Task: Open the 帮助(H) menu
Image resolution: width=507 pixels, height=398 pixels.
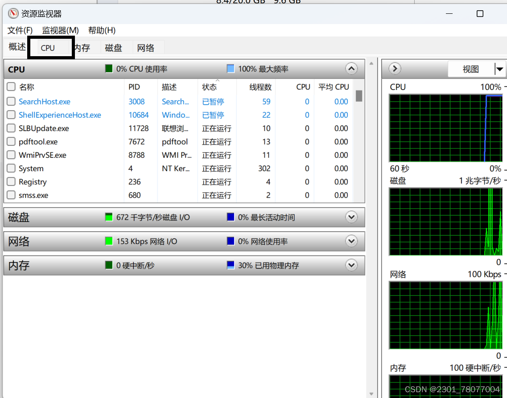Action: pos(102,30)
